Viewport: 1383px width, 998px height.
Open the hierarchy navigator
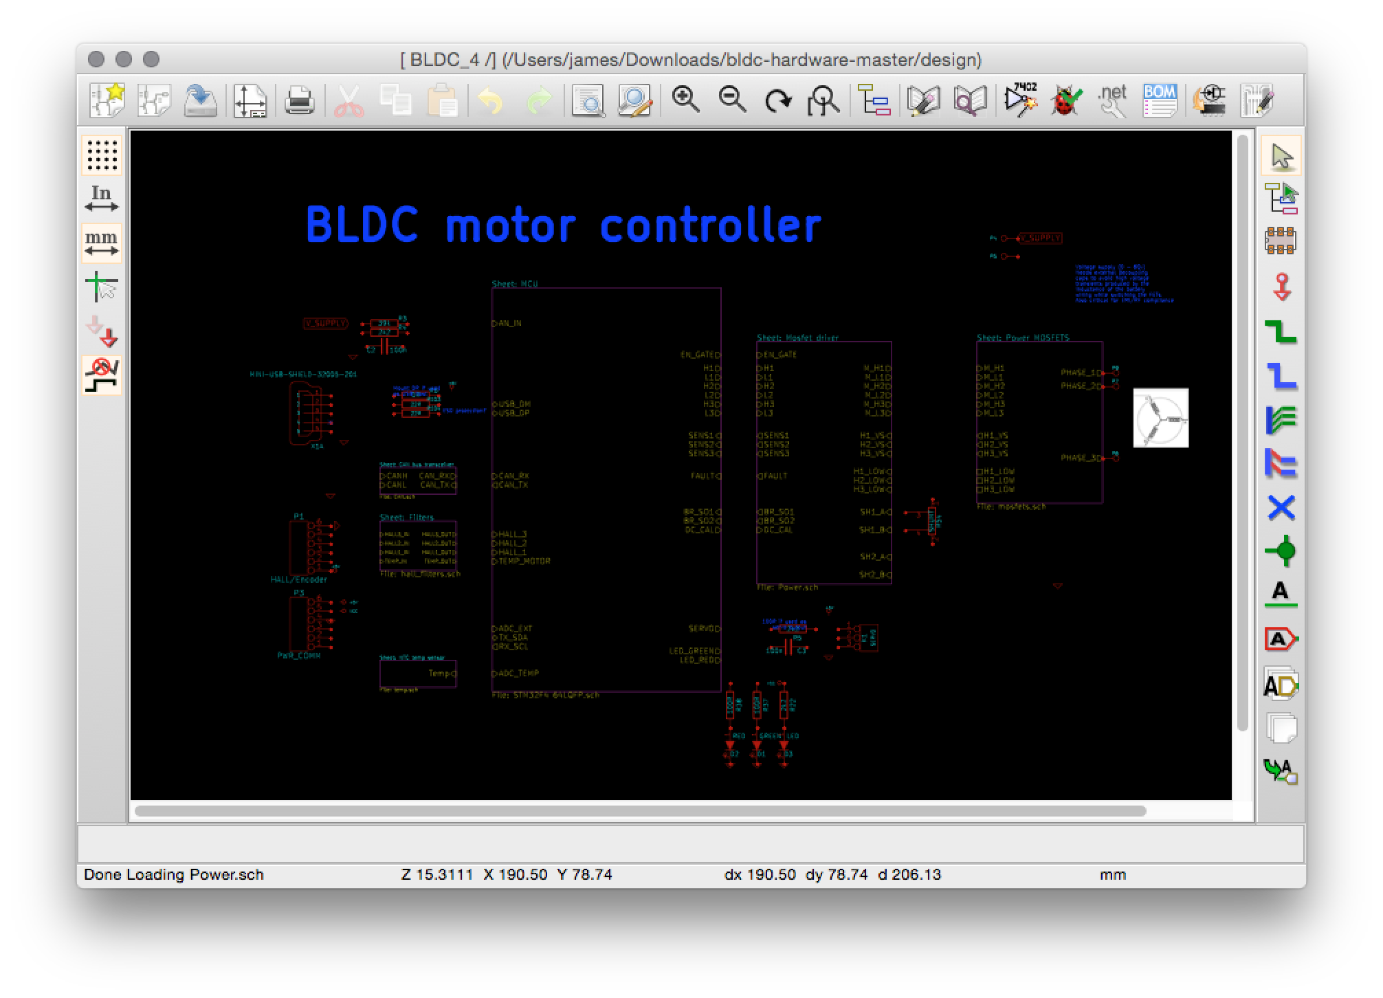point(874,101)
